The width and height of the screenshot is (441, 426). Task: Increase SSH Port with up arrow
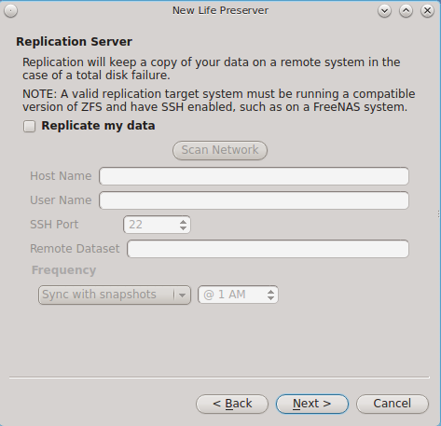click(x=183, y=222)
